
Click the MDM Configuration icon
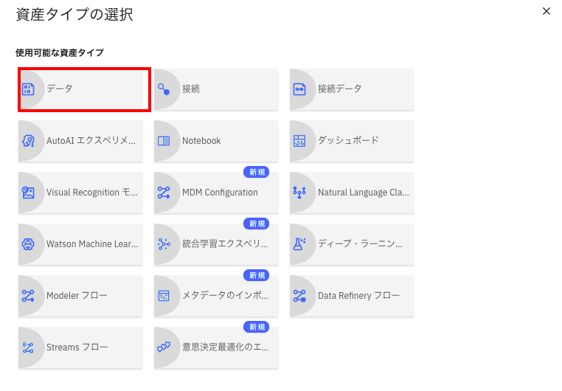(164, 193)
